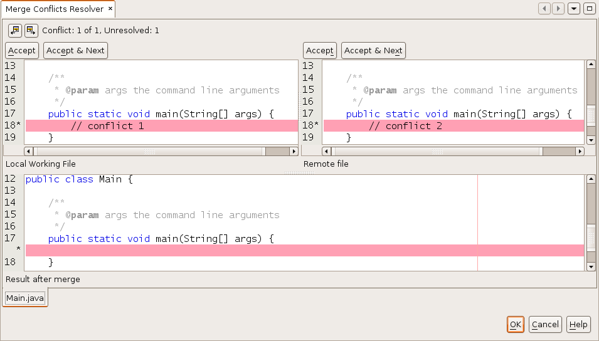This screenshot has width=599, height=341.
Task: Click main method line in Local Working File
Action: coord(161,114)
